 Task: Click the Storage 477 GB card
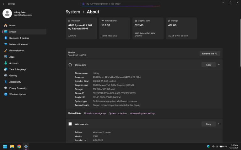(181, 28)
